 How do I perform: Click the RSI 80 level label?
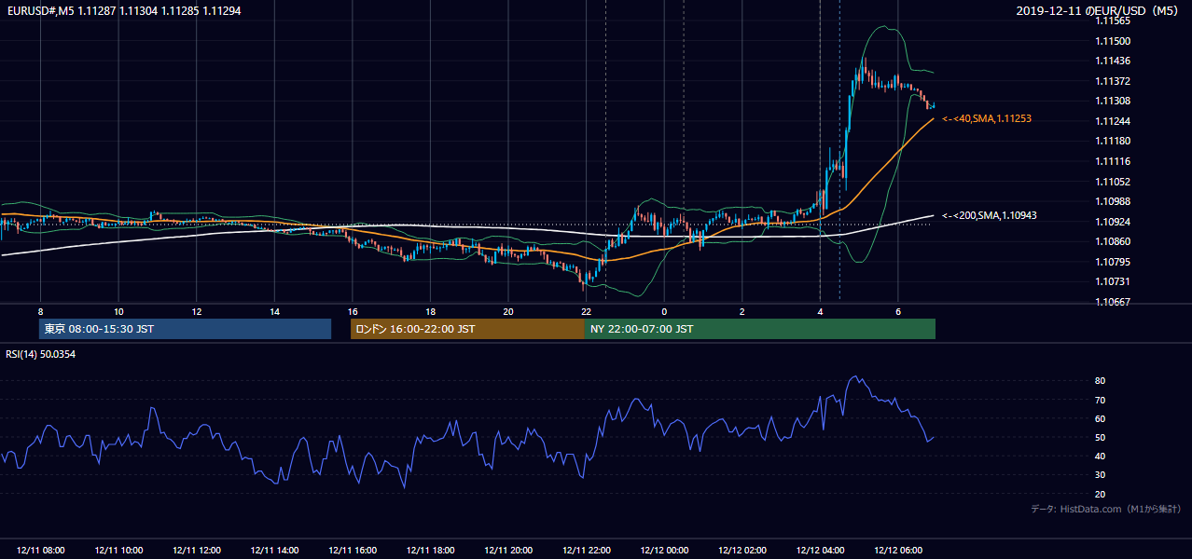pyautogui.click(x=1101, y=381)
